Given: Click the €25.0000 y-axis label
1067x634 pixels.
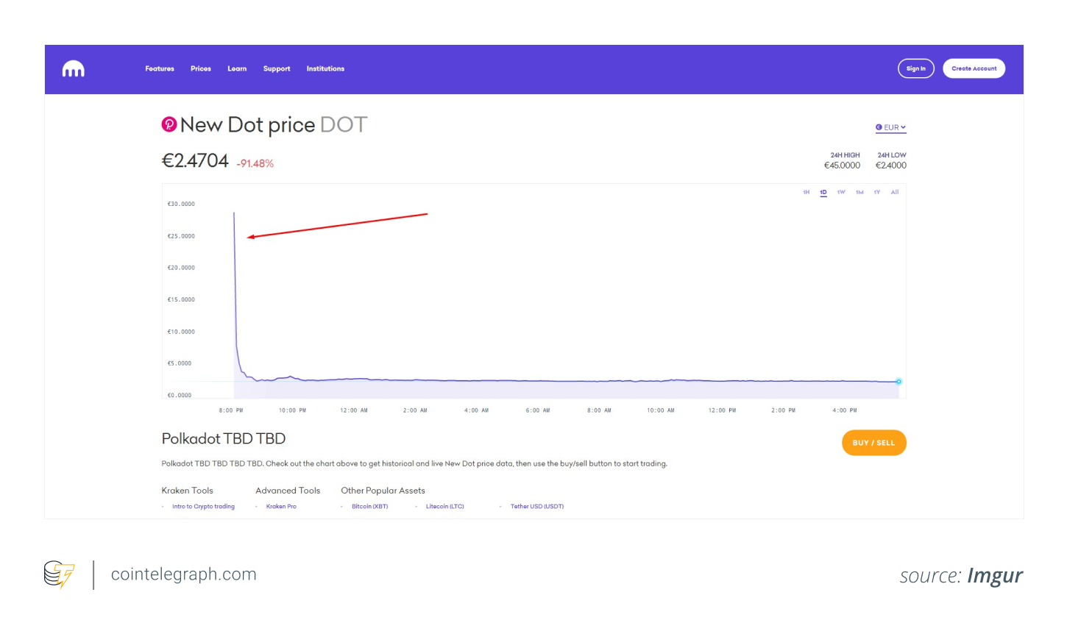Looking at the screenshot, I should (181, 236).
